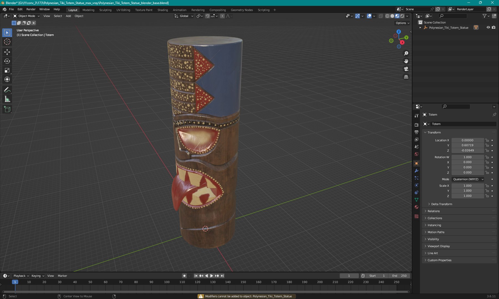Expand the Viewport Display panel
Viewport: 499px width, 299px height.
pyautogui.click(x=439, y=246)
